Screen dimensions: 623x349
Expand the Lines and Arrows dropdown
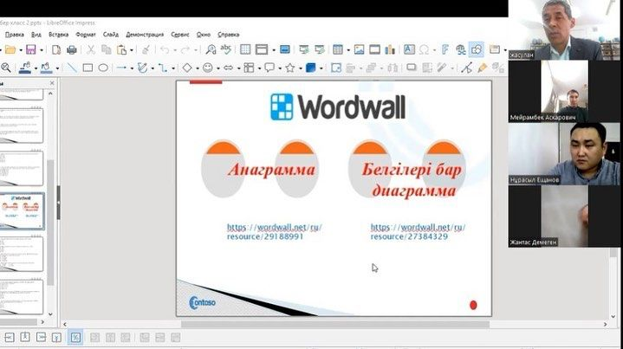click(132, 68)
